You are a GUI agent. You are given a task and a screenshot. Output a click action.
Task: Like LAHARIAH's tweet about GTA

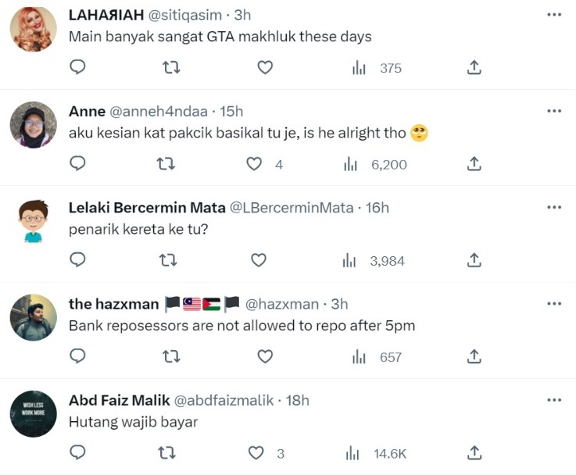[x=265, y=68]
